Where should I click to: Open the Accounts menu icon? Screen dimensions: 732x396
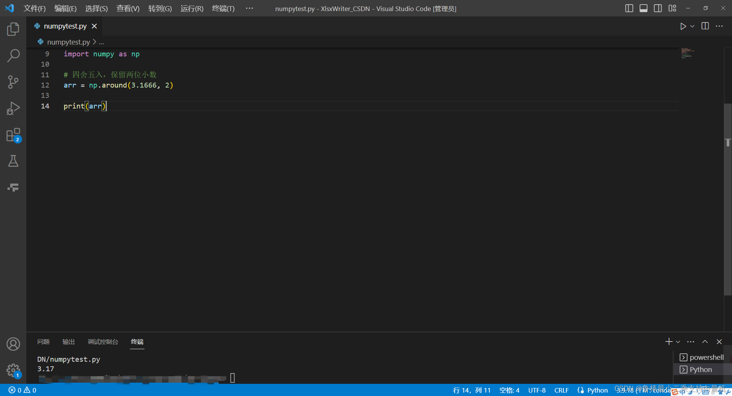click(13, 344)
